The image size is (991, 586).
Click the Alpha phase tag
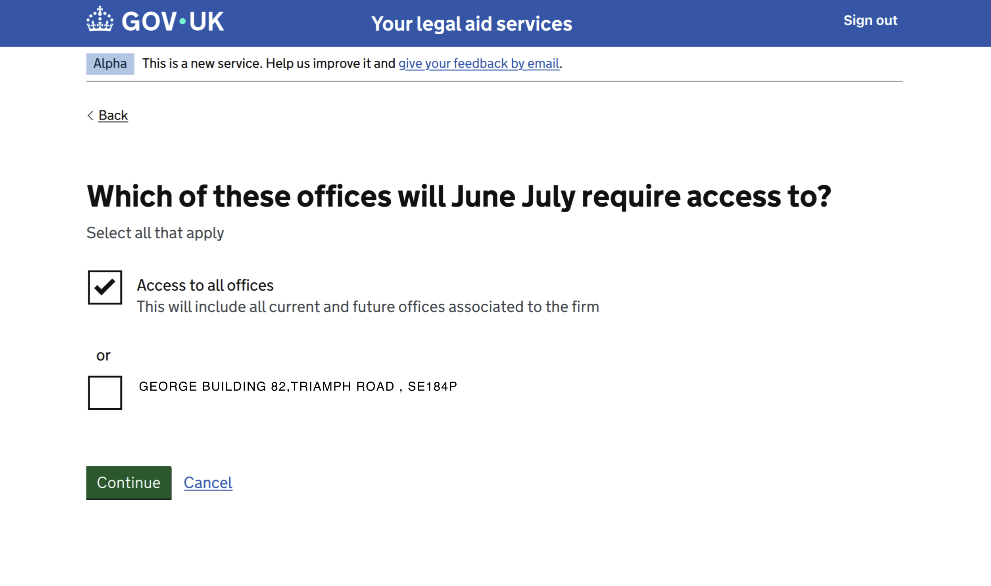[110, 64]
